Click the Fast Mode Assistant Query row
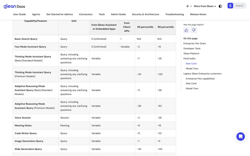The width and height of the screenshot is (250, 156). coord(94,47)
